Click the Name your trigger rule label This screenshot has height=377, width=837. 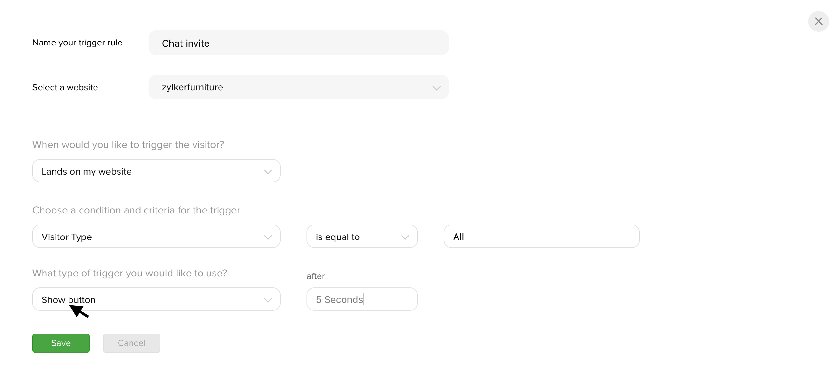[77, 43]
